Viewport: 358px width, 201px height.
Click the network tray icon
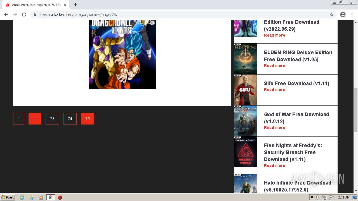click(x=325, y=197)
